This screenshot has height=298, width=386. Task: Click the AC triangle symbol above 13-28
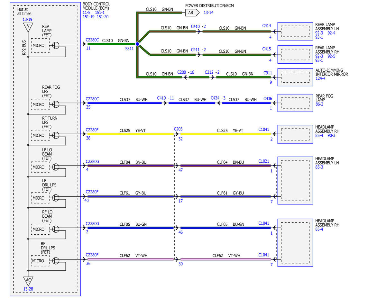click(28, 280)
